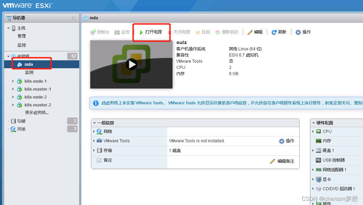Open the 控制台 console toolbar button

click(100, 32)
